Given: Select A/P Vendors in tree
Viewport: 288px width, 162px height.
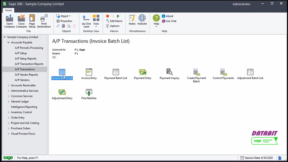Looking at the screenshot, I should point(22,80).
